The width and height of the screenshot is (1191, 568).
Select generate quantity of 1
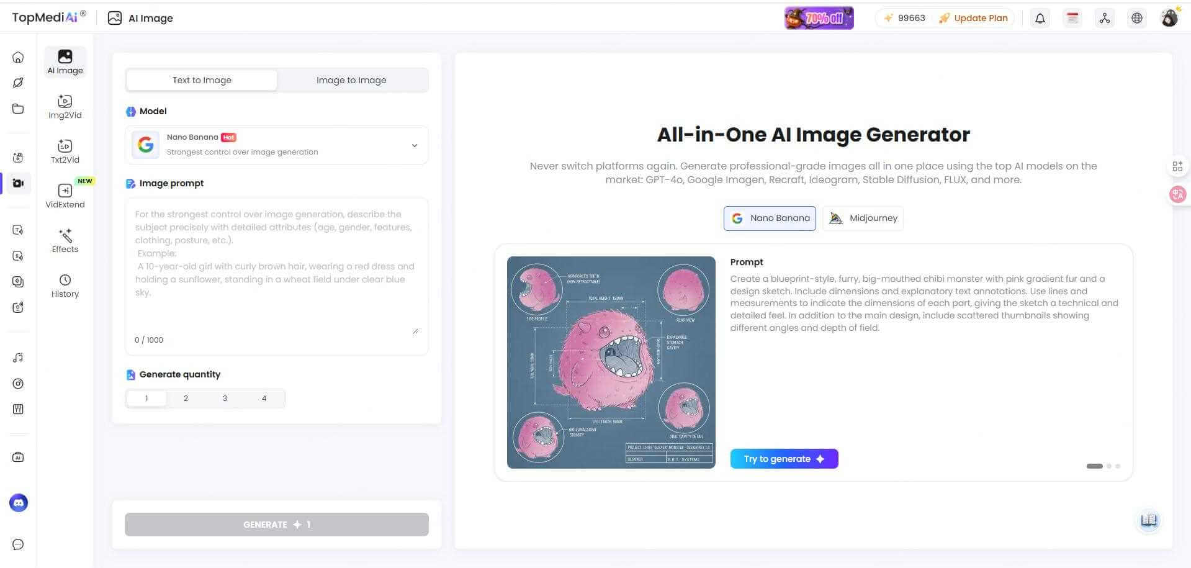point(146,398)
